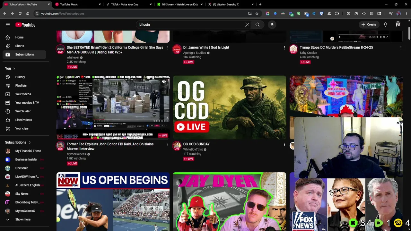Open Playlists in sidebar

click(24, 86)
